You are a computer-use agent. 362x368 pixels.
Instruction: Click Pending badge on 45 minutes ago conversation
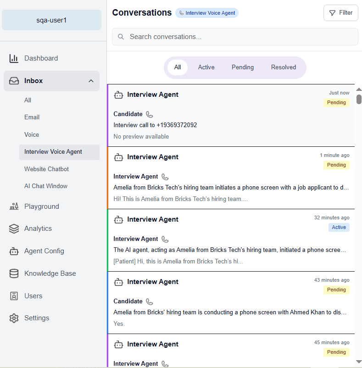(336, 352)
